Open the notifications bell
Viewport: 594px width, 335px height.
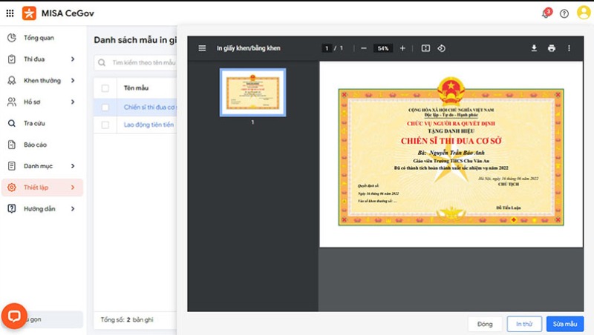click(x=545, y=13)
